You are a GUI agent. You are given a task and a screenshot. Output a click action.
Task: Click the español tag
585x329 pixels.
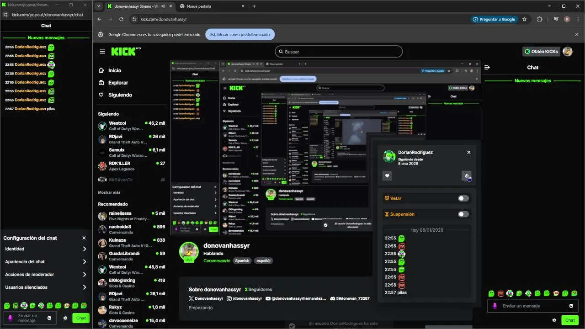coord(264,261)
